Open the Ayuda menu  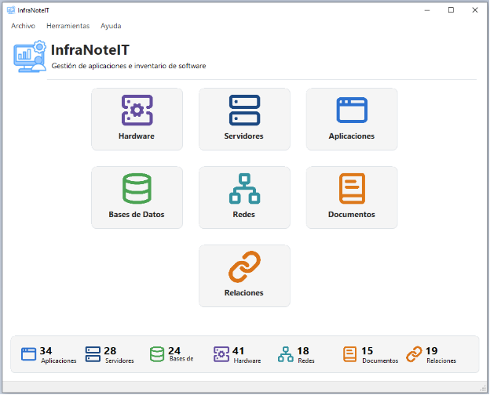click(111, 26)
